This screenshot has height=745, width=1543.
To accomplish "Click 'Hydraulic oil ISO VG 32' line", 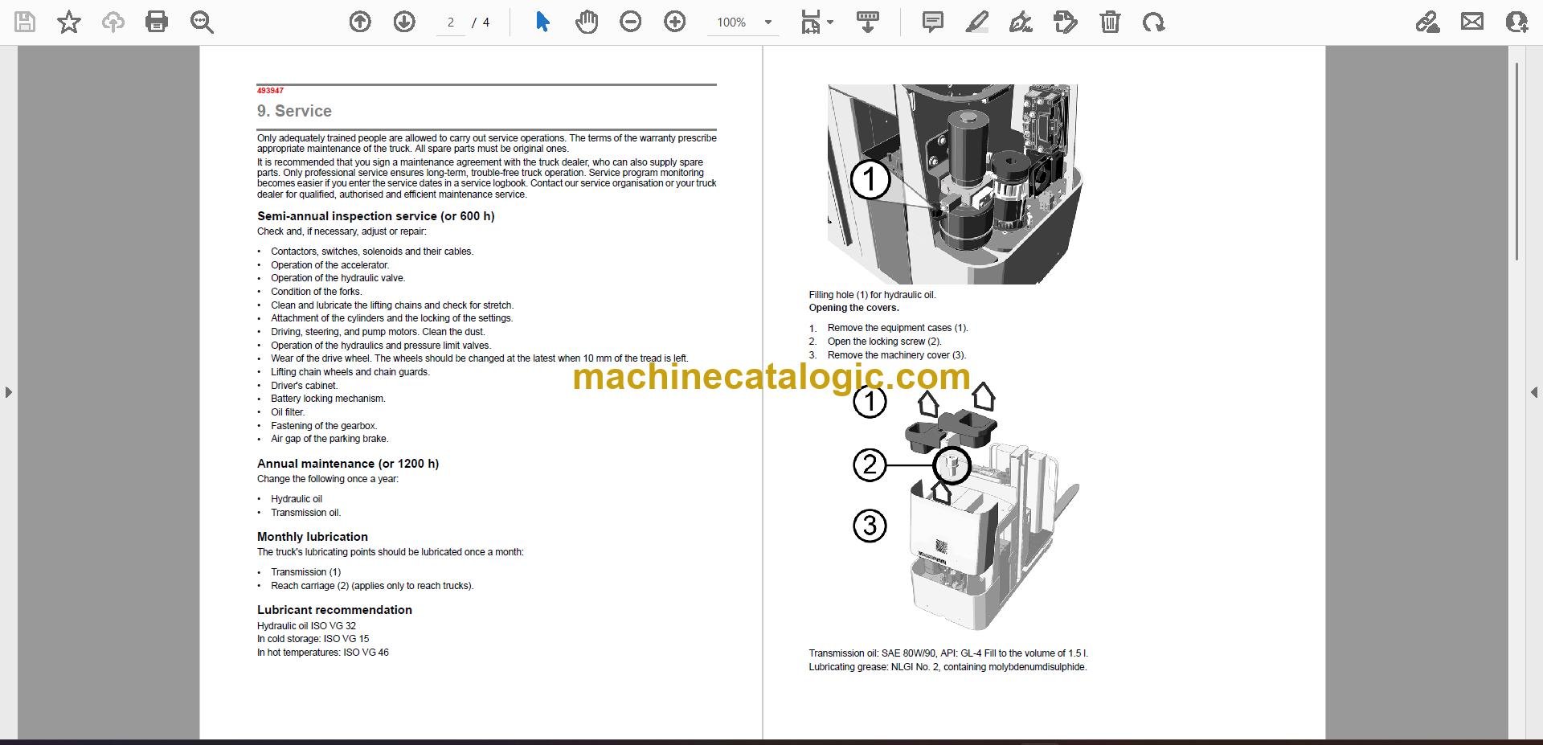I will 306,626.
